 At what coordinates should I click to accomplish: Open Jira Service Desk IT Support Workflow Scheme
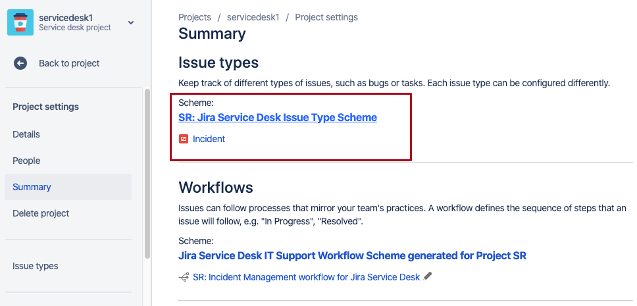(x=352, y=255)
